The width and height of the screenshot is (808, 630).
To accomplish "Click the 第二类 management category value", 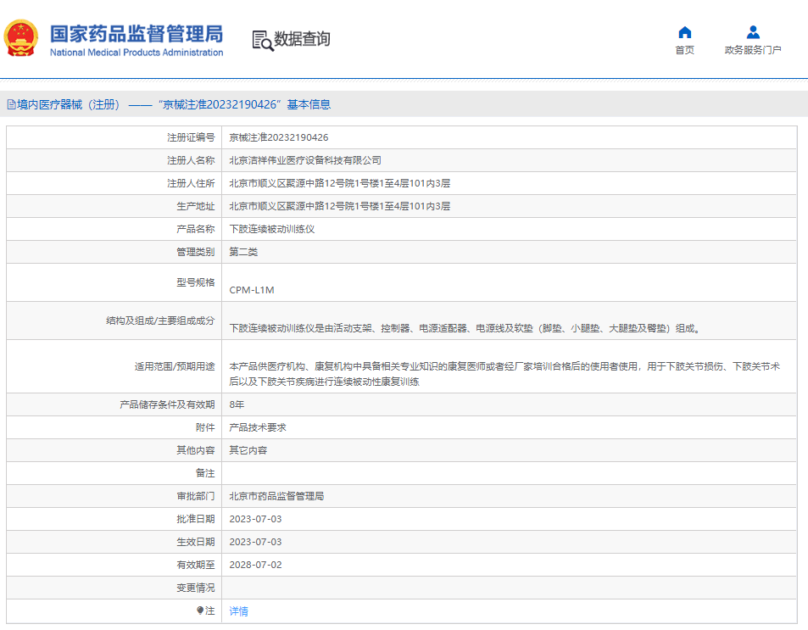I will click(x=243, y=252).
